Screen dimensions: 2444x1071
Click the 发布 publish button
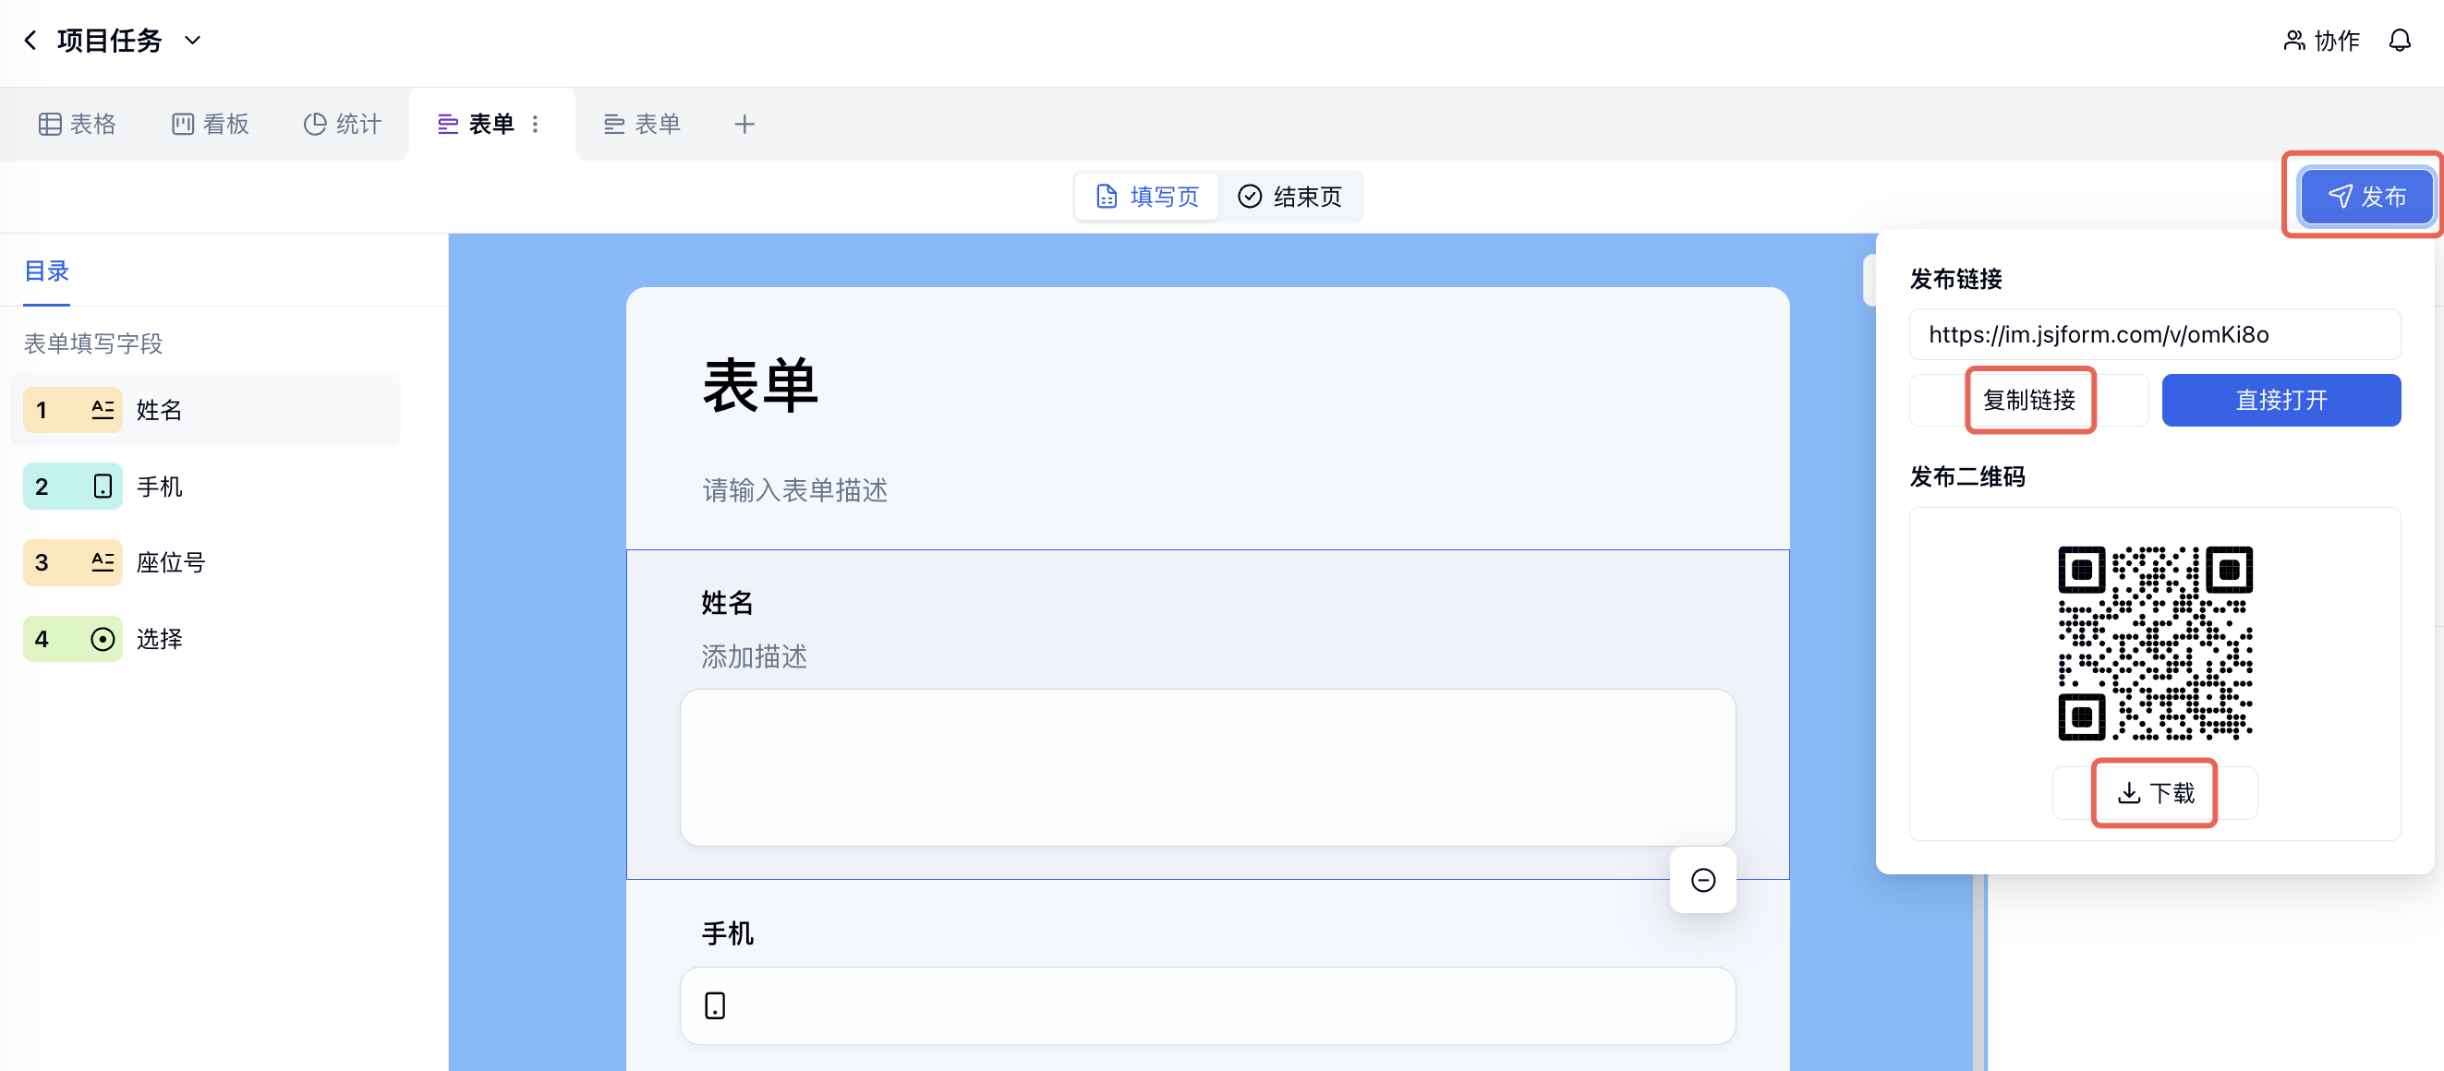(x=2366, y=197)
